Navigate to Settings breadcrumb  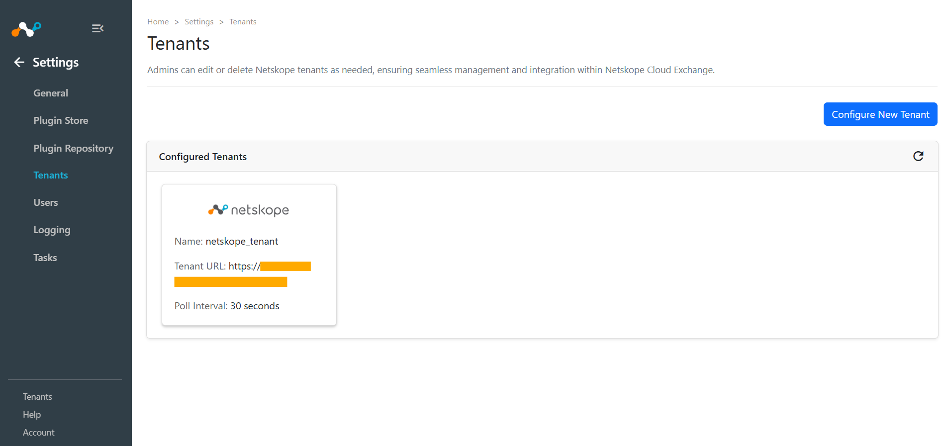click(199, 22)
